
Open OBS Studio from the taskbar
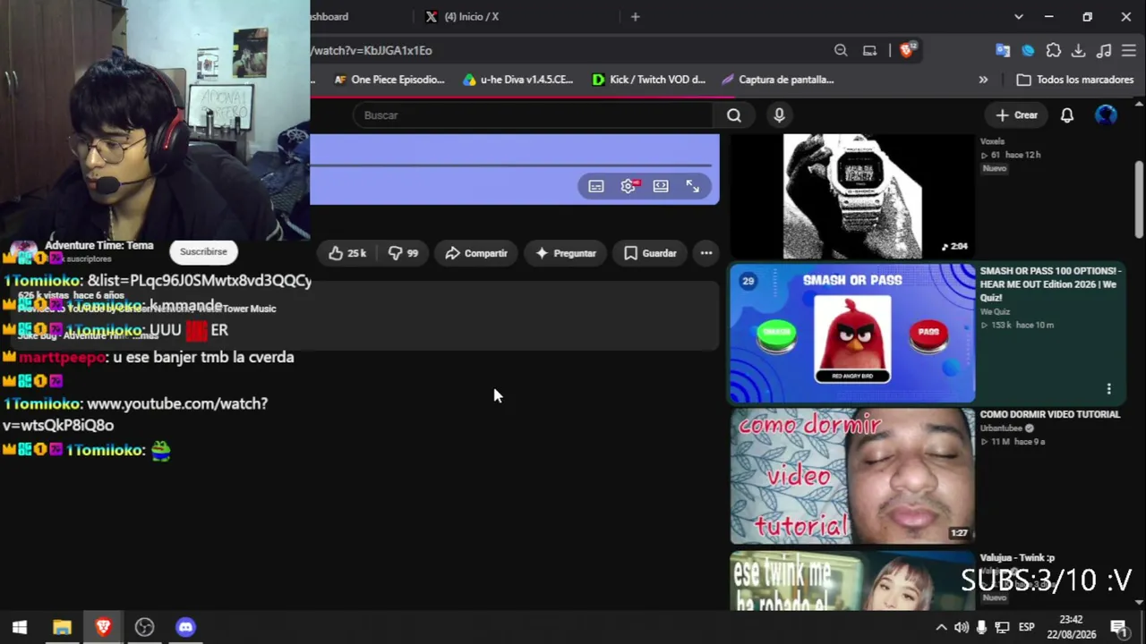(x=144, y=627)
